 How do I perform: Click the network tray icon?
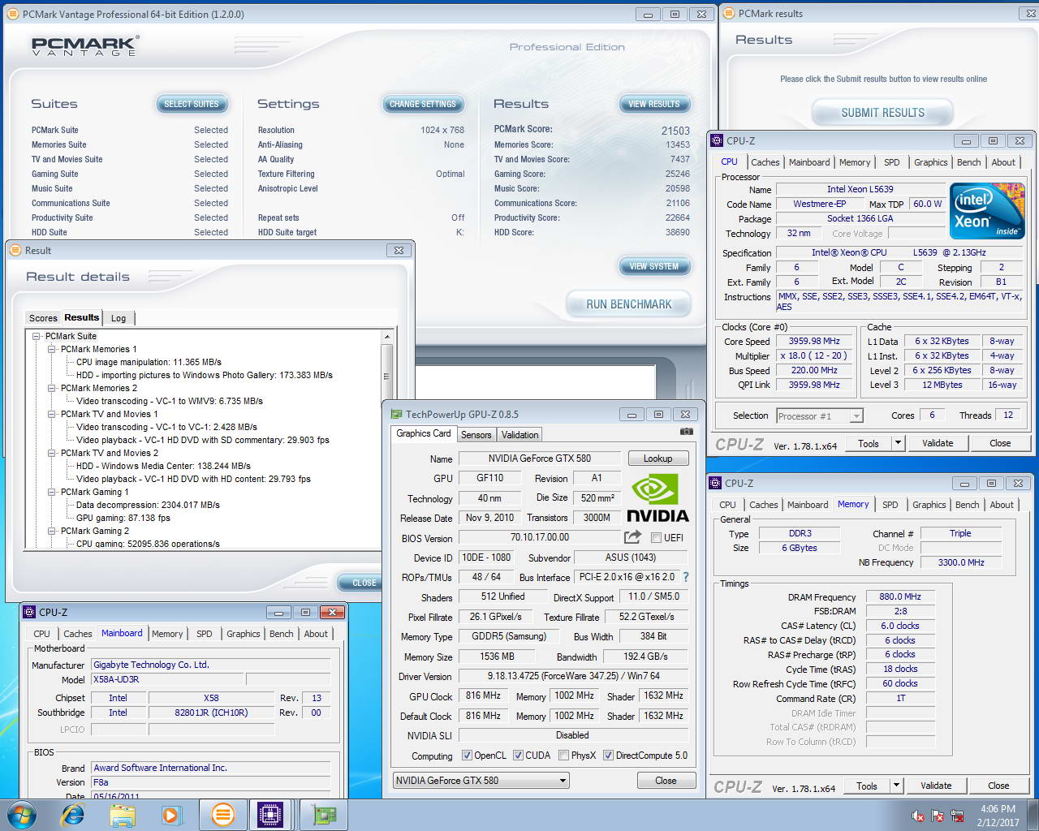957,816
